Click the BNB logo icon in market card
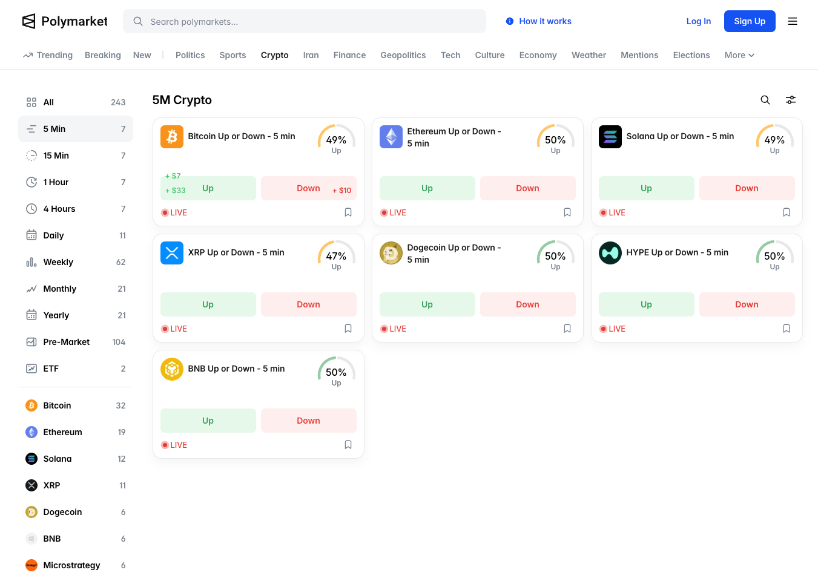The height and width of the screenshot is (584, 818). 172,369
